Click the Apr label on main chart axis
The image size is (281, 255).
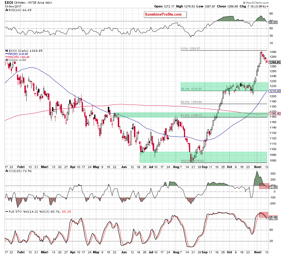(x=73, y=167)
